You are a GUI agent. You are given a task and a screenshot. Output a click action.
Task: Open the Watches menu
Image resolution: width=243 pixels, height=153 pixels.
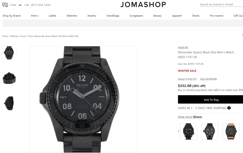pos(72,16)
